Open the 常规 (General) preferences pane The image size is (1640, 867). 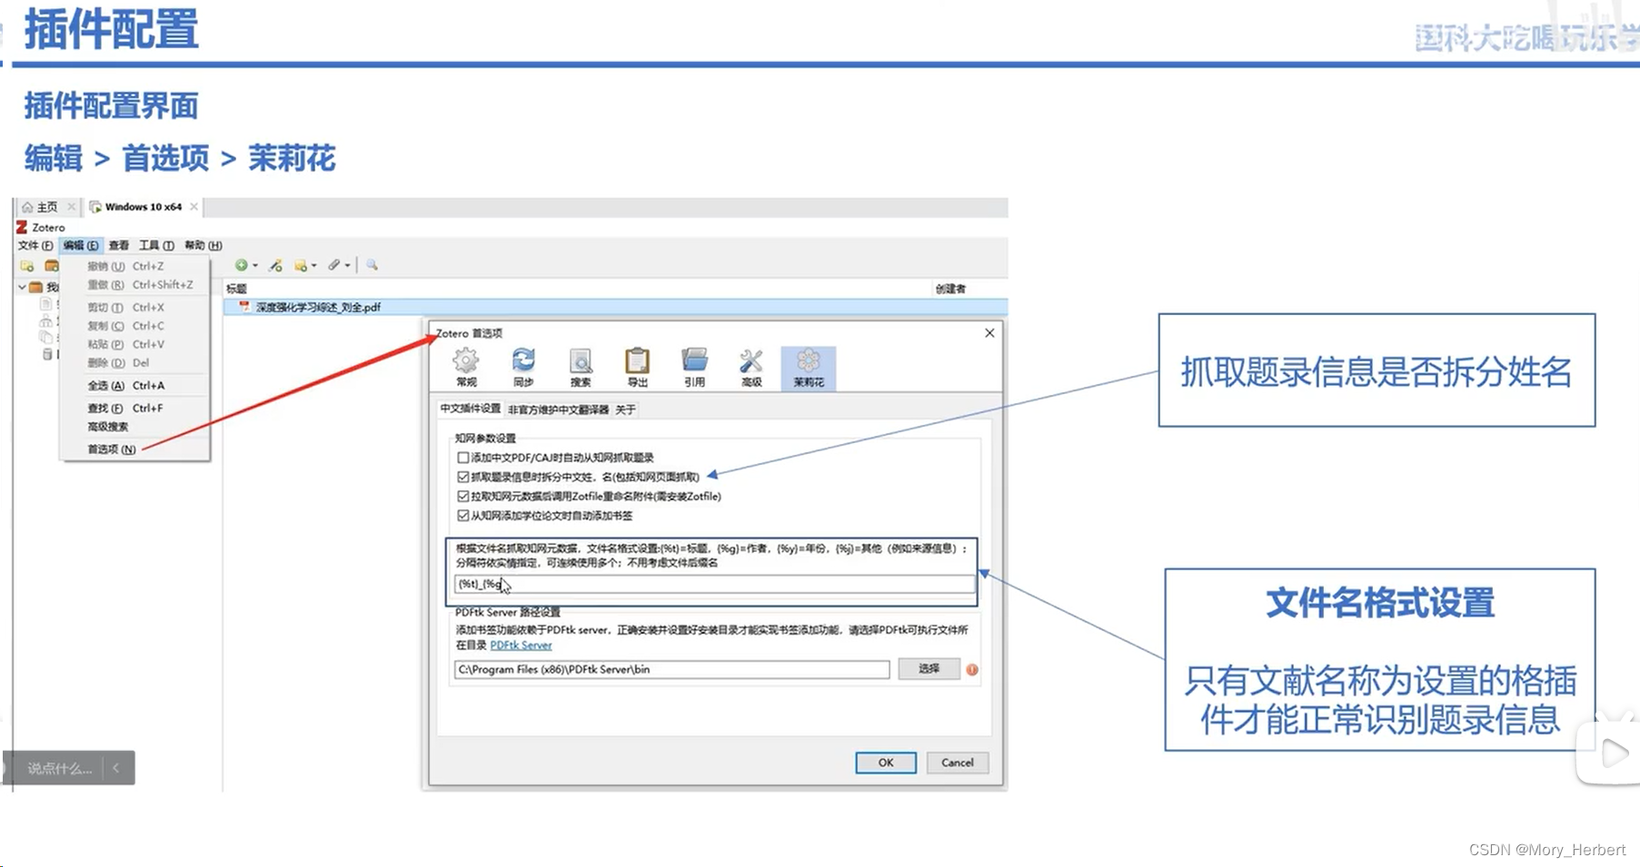click(466, 368)
